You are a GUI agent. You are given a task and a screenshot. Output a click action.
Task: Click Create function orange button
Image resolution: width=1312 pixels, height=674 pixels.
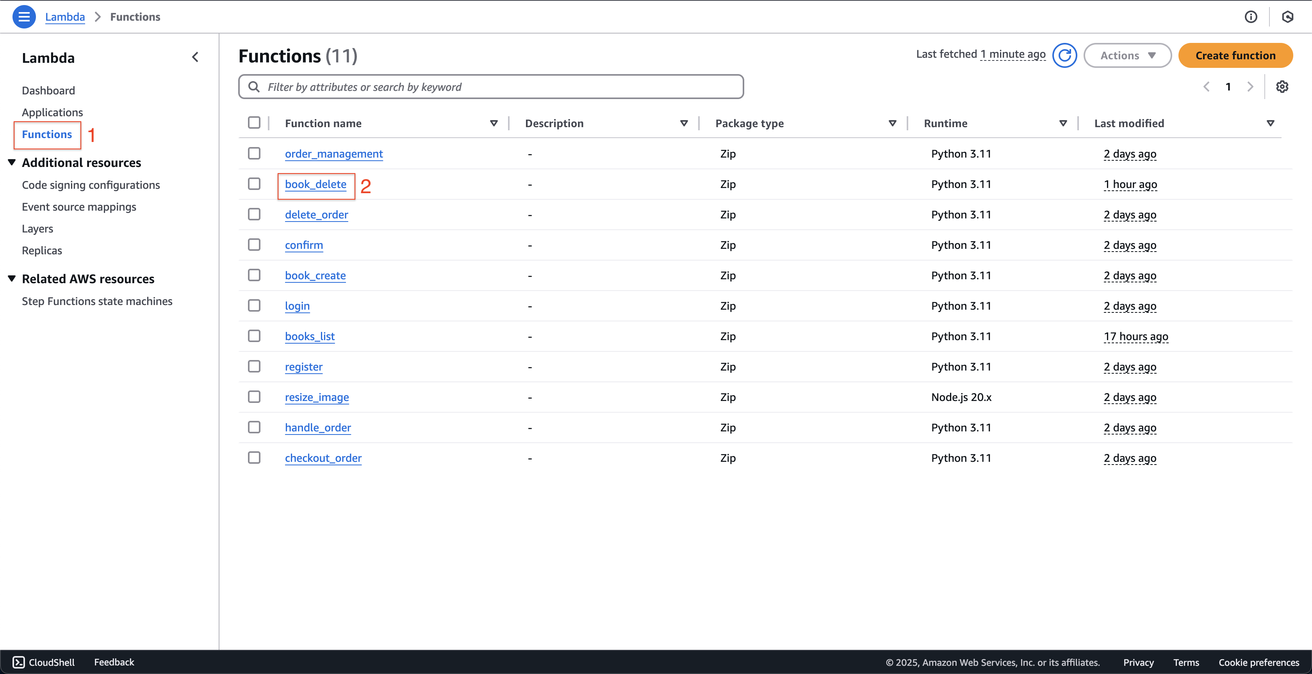pyautogui.click(x=1236, y=55)
